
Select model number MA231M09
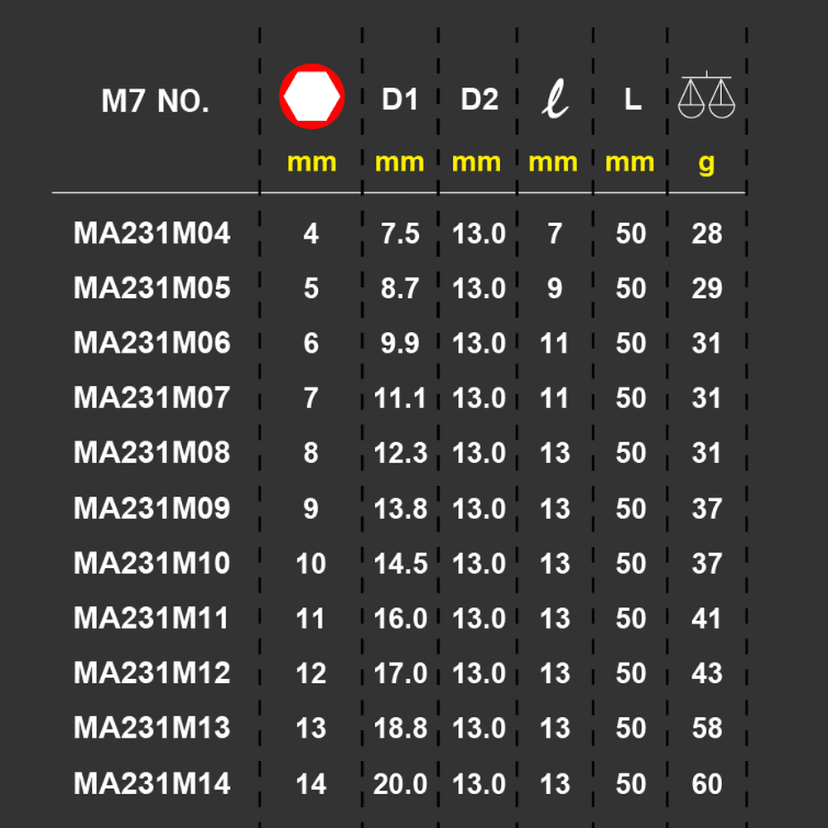tap(152, 508)
